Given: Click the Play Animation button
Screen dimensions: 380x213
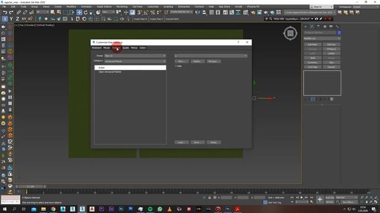Looking at the screenshot, I should [302, 198].
